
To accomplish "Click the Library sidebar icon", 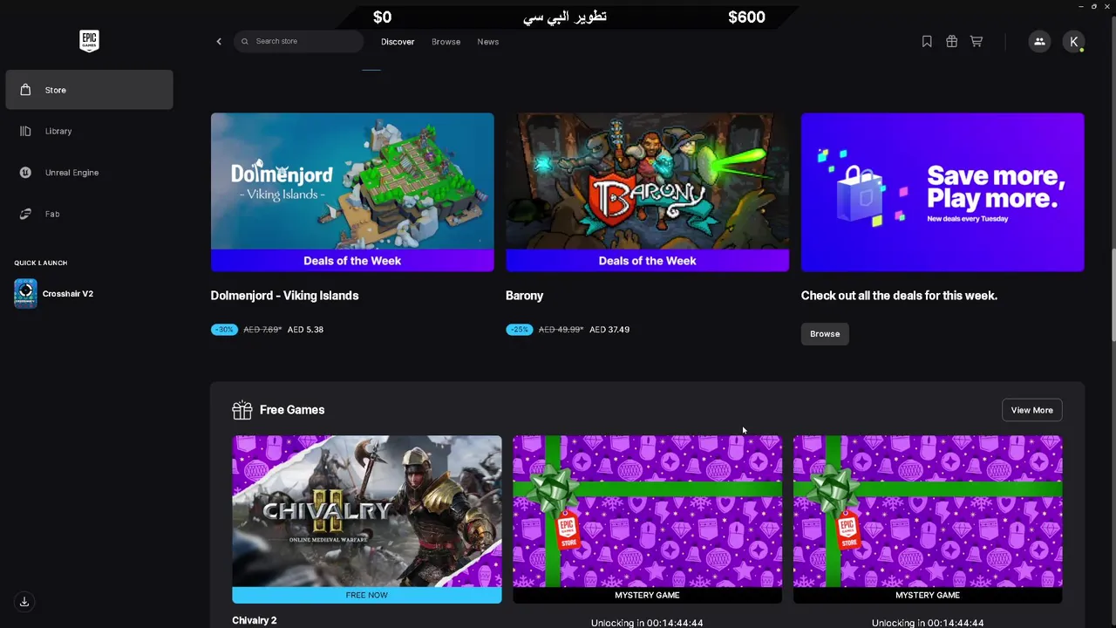I will (x=25, y=131).
